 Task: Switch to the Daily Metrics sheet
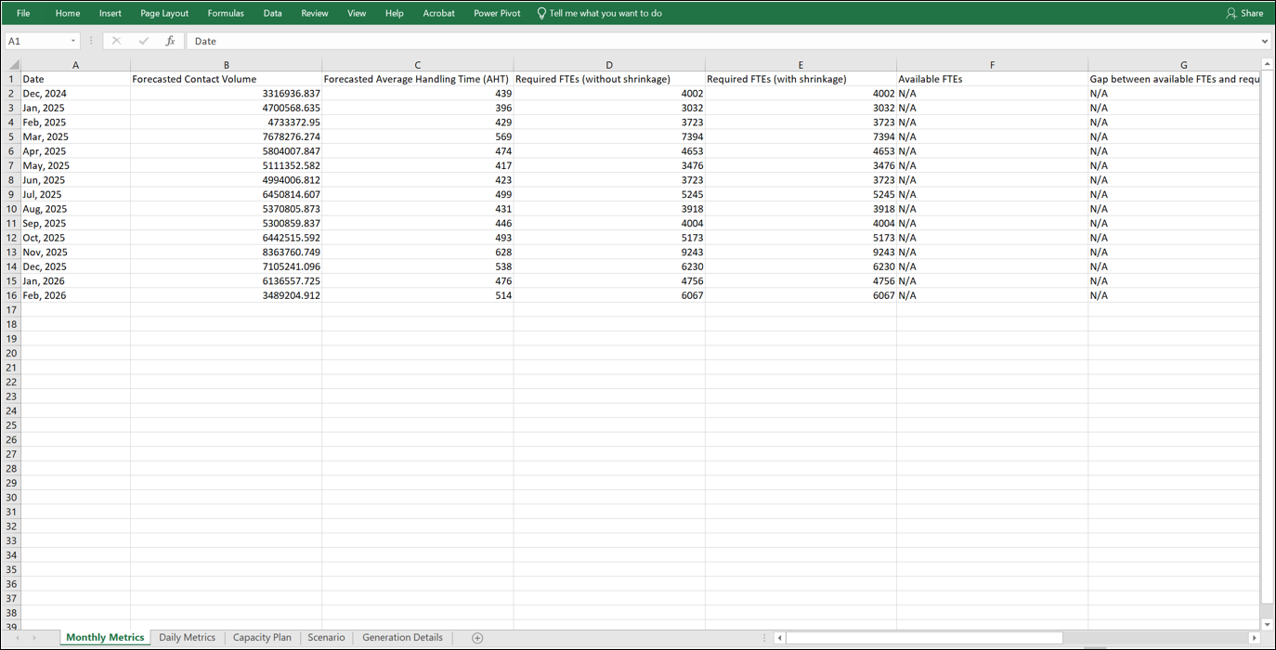(x=187, y=637)
